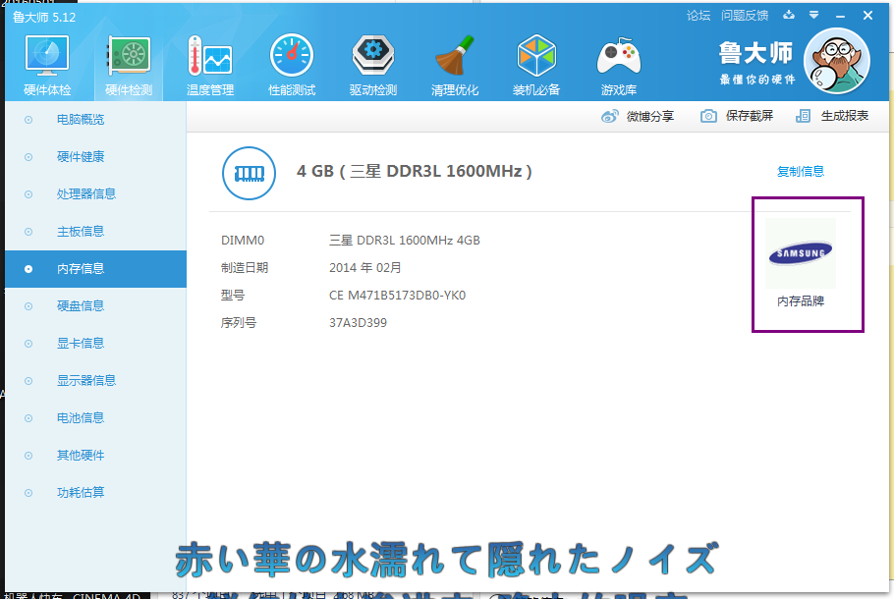Go to 硬盘信息 sidebar item
This screenshot has height=599, width=894.
[81, 306]
